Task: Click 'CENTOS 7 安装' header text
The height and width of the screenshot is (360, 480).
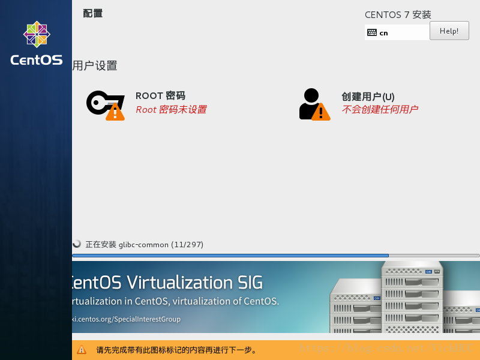Action: click(x=398, y=14)
